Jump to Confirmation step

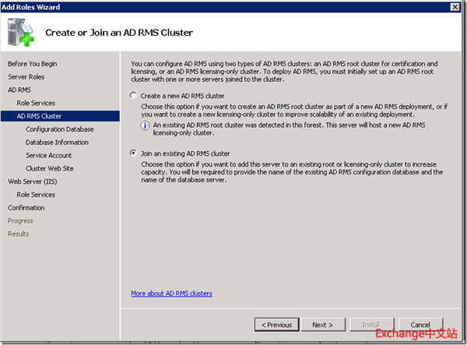tap(26, 208)
